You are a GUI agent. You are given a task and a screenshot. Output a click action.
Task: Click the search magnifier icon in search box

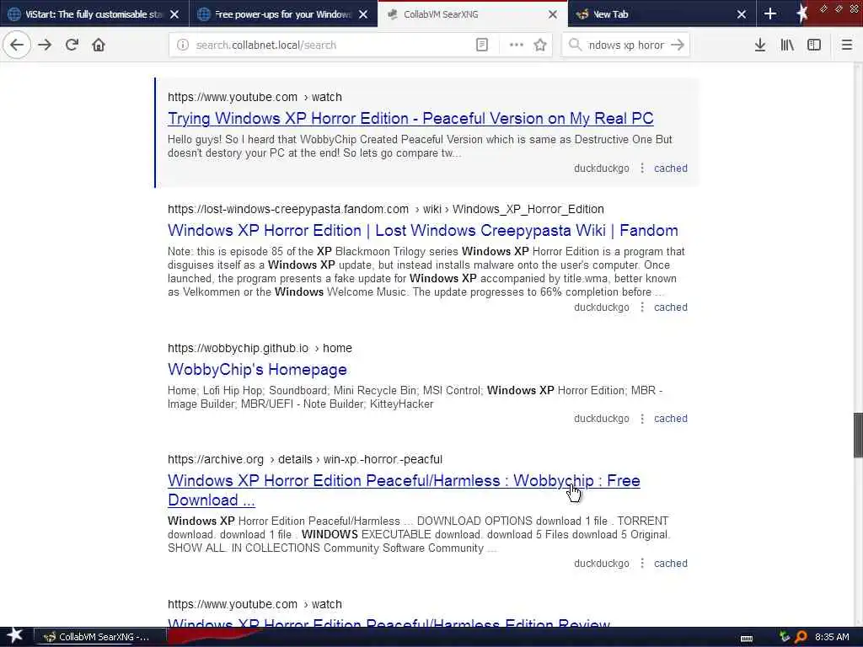click(575, 45)
